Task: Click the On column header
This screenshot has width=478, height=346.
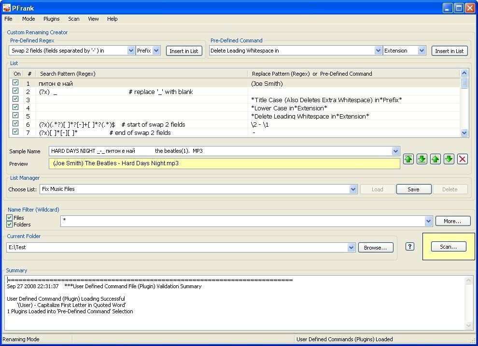Action: [17, 74]
